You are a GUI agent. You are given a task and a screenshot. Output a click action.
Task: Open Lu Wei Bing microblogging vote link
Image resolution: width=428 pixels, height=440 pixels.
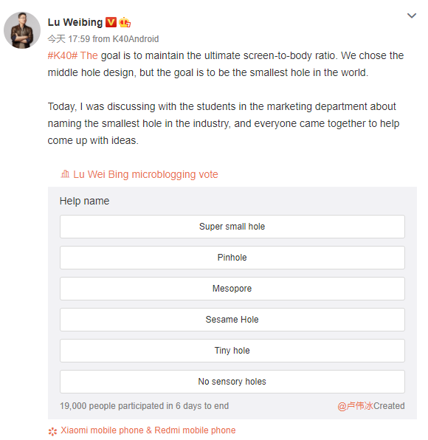click(x=145, y=174)
